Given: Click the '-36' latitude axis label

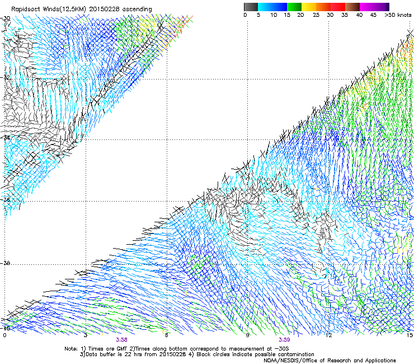Looking at the screenshot, I should [x=6, y=199].
